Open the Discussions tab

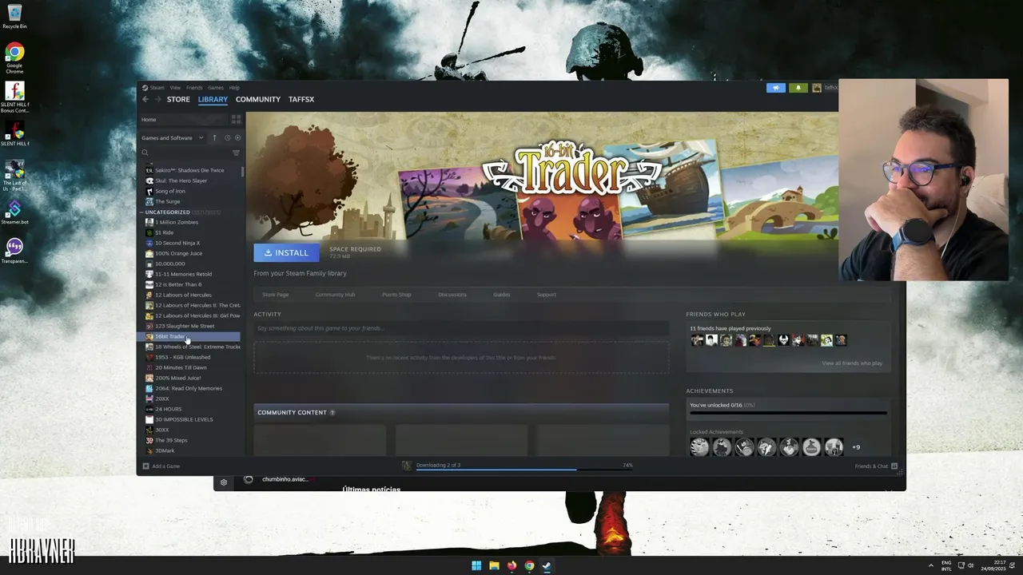pyautogui.click(x=452, y=295)
